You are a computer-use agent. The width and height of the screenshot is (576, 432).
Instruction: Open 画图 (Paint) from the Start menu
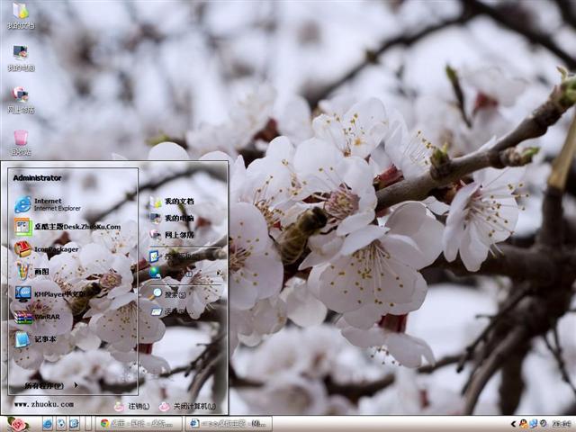[x=40, y=271]
